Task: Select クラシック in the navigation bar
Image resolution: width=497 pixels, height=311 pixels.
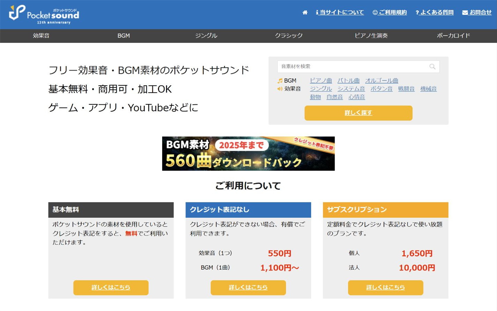Action: (x=289, y=36)
